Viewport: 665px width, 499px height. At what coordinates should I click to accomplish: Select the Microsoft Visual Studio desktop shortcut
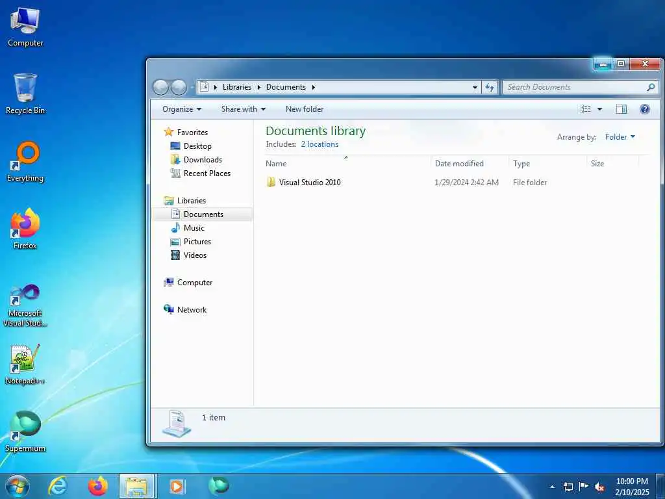pyautogui.click(x=25, y=306)
